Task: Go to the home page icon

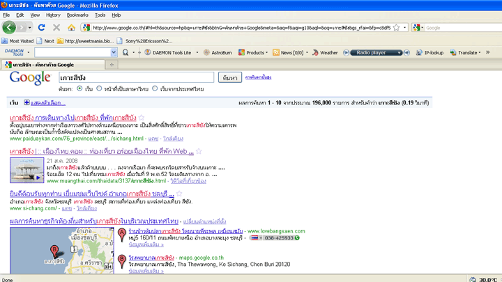Action: [71, 27]
